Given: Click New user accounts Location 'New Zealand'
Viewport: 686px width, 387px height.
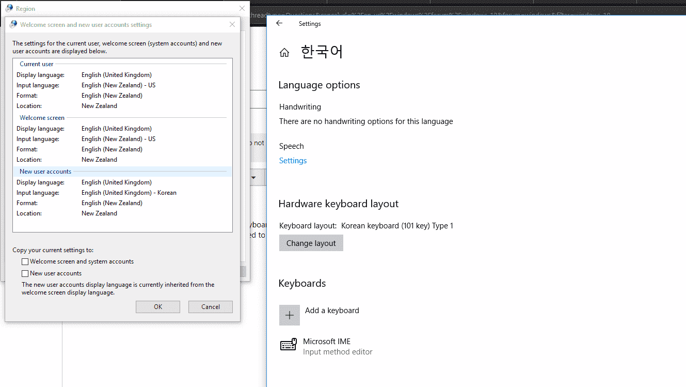Looking at the screenshot, I should pos(99,213).
